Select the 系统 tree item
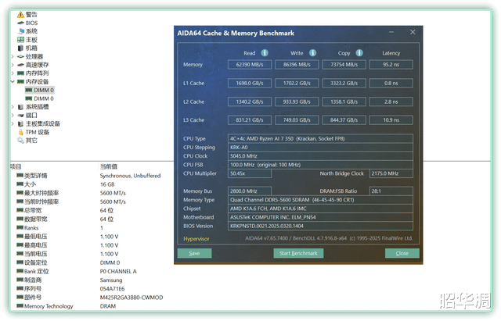Screen dimensions: 501x321 [x=31, y=31]
